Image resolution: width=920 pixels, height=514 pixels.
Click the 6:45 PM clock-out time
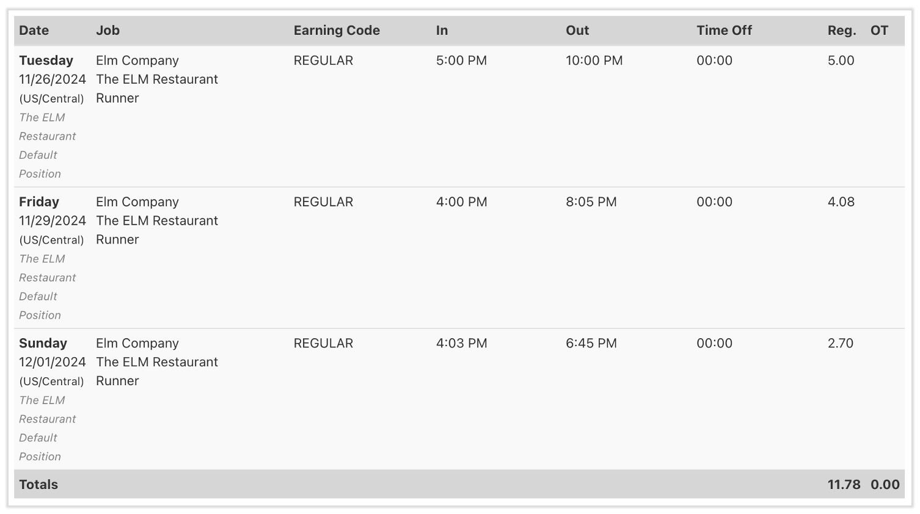pos(591,343)
